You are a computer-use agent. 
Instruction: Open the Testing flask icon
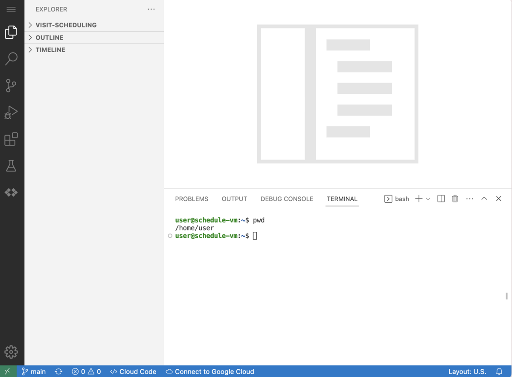pos(12,166)
